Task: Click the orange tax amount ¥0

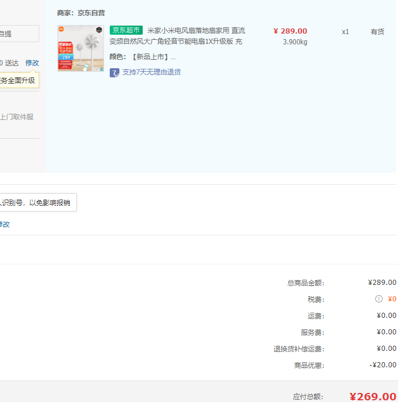Action: (x=392, y=299)
